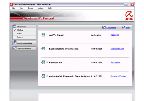Click the AntiVir Guard label

click(56, 35)
